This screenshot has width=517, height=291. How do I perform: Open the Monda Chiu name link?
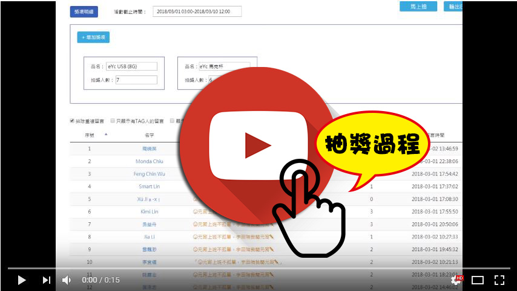pyautogui.click(x=150, y=161)
